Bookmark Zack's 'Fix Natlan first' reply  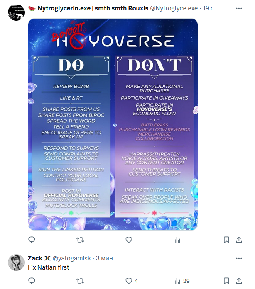pos(226,281)
